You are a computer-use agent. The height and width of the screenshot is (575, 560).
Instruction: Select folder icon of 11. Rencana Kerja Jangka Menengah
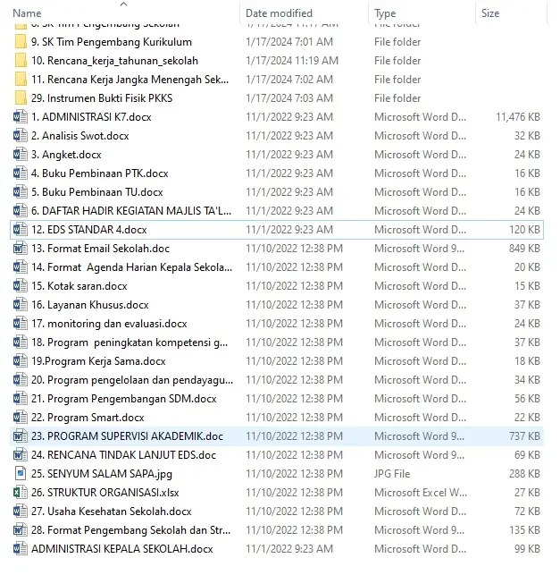click(x=21, y=80)
